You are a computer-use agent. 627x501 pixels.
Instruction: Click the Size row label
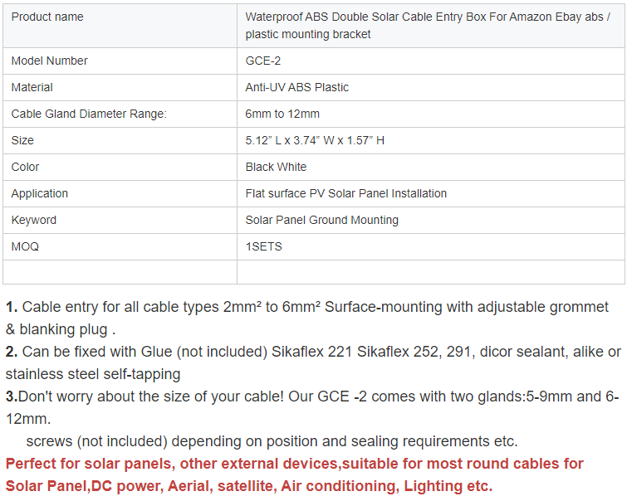click(x=22, y=140)
